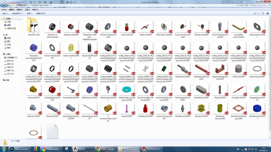Toggle the preview pane button
Image resolution: width=271 pixels, height=152 pixels.
263,13
